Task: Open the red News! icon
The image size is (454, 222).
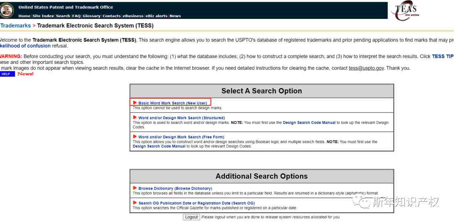Action: (x=26, y=74)
